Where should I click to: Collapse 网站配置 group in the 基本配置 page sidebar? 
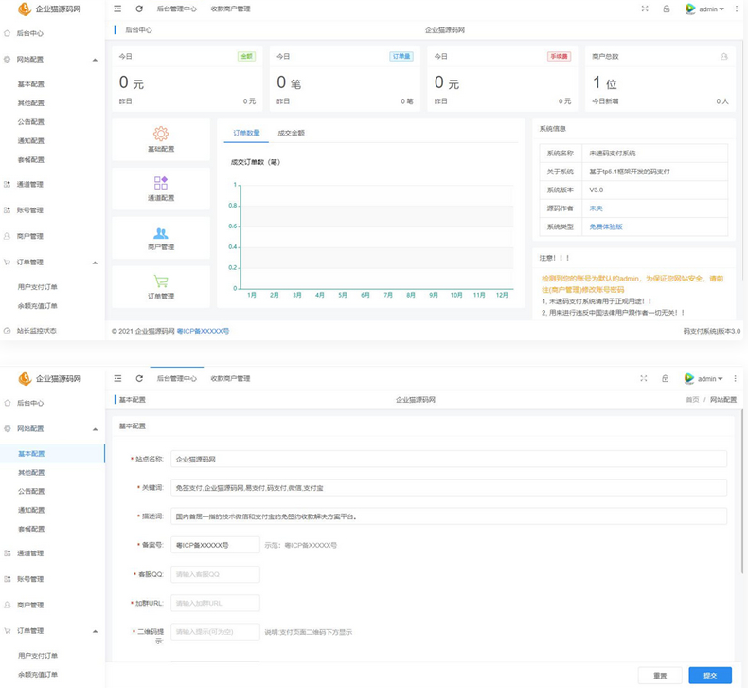pyautogui.click(x=95, y=429)
